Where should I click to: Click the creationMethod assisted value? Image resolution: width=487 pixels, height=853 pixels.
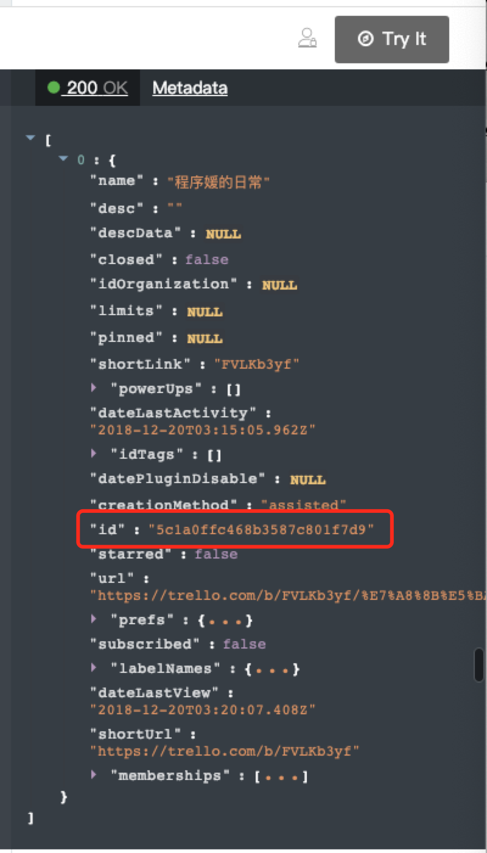click(303, 504)
